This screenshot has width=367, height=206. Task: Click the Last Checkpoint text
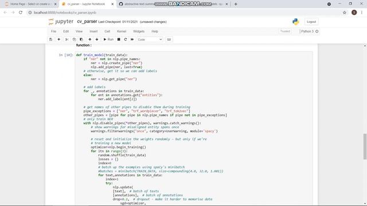(118, 22)
